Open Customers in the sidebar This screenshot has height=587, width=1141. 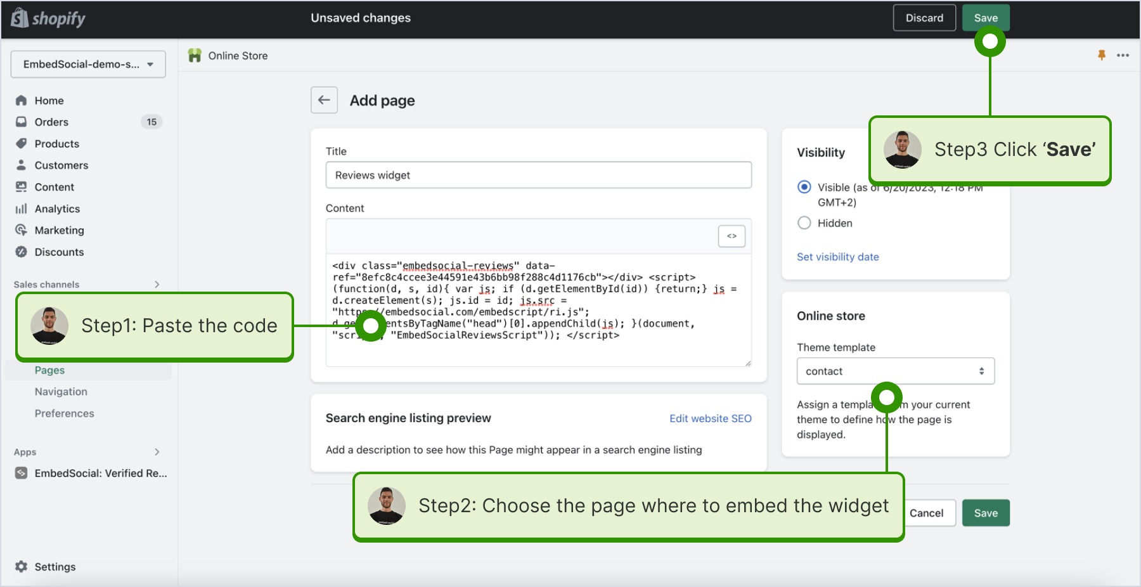(x=61, y=165)
